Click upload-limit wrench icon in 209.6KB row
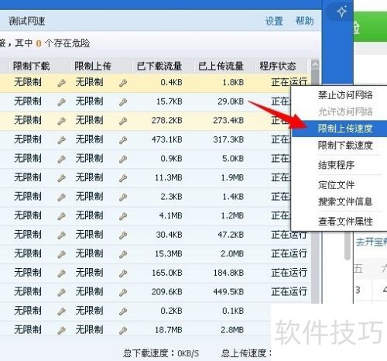 (x=123, y=292)
